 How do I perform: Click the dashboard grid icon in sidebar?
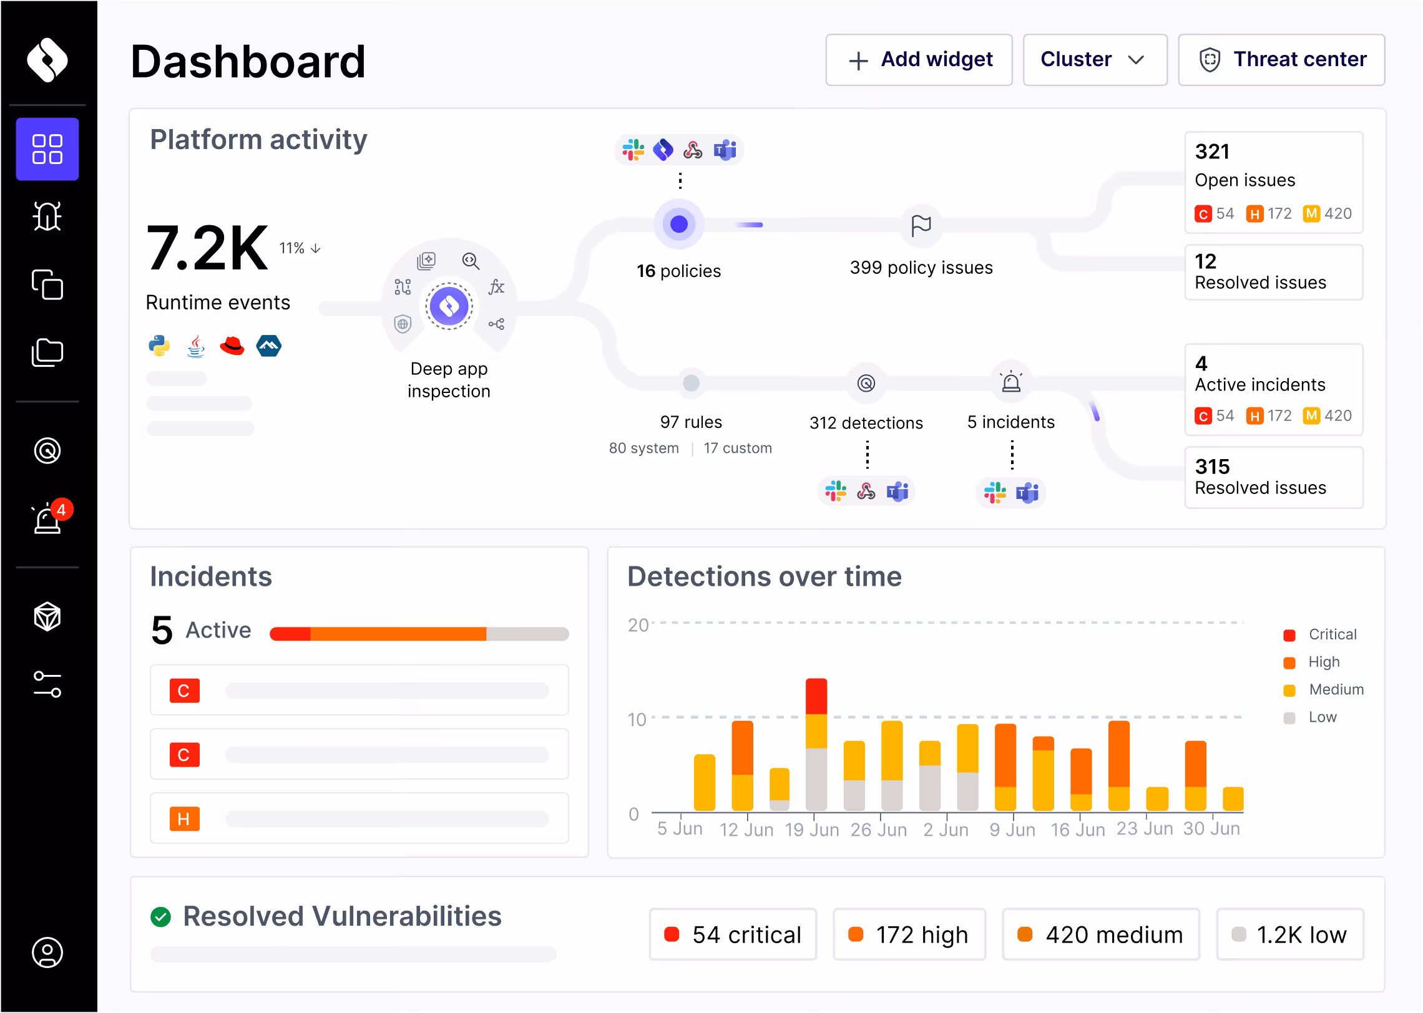point(47,150)
